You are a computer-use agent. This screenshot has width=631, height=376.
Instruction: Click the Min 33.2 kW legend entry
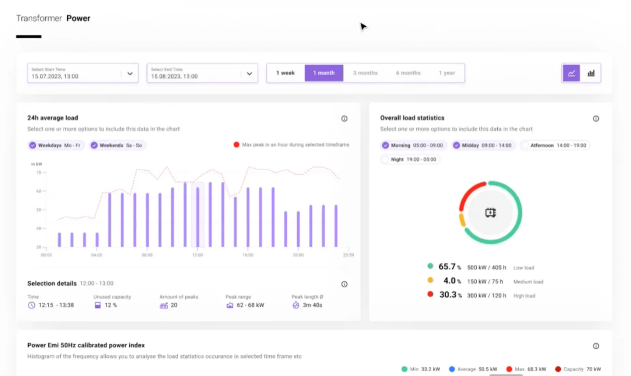420,369
